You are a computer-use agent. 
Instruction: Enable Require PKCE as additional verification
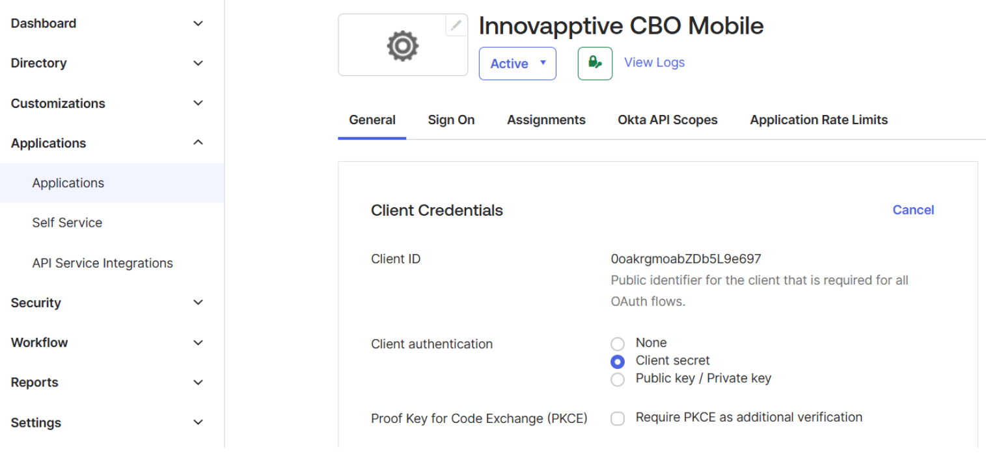[618, 418]
